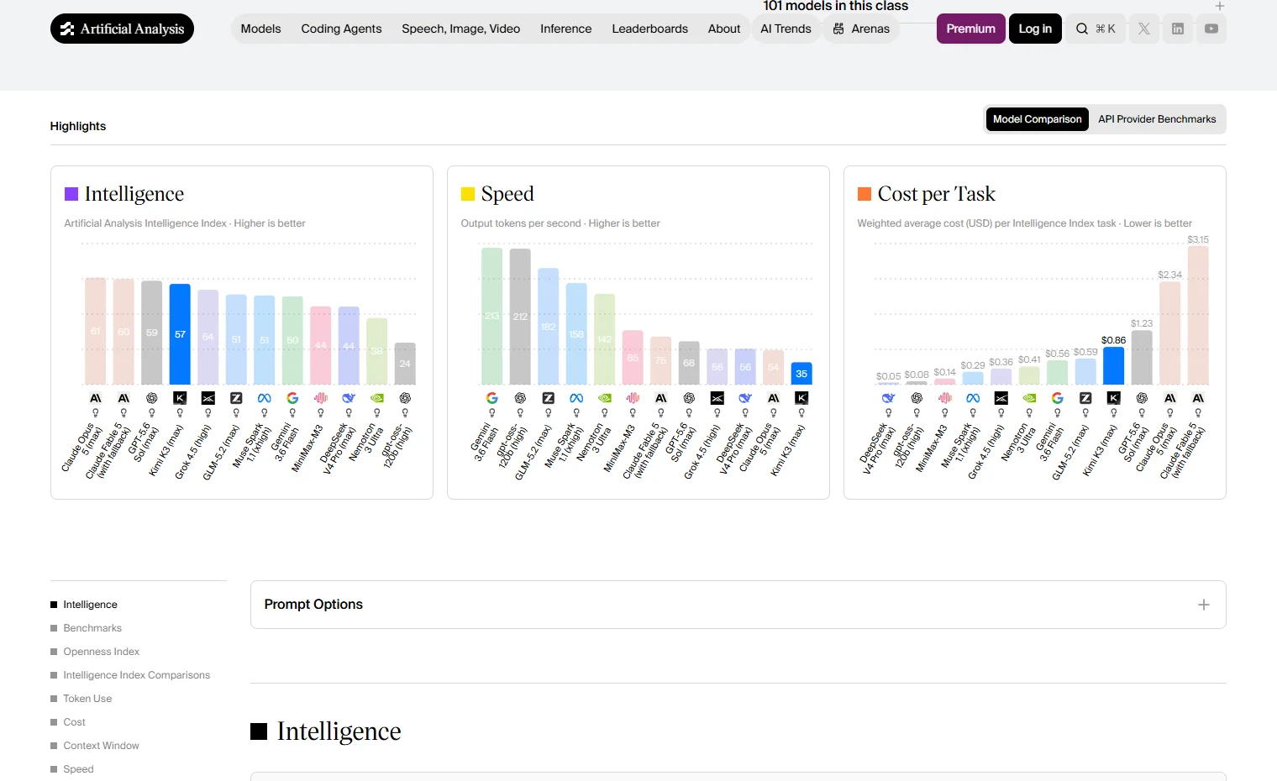Viewport: 1277px width, 781px height.
Task: Open Speech, Image, Video menu
Action: (x=461, y=29)
